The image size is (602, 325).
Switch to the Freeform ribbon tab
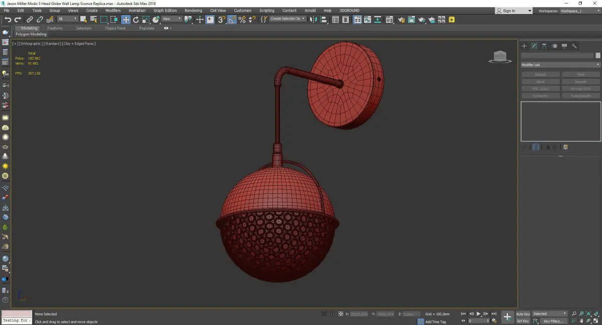tap(55, 28)
